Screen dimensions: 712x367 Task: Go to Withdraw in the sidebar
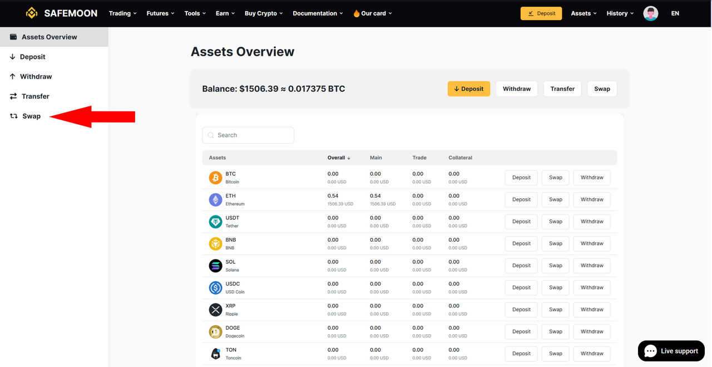(x=54, y=76)
